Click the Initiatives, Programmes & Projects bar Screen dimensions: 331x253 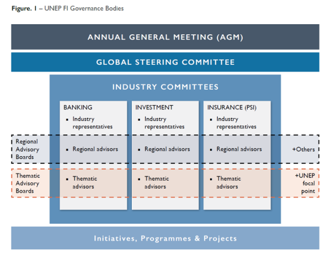point(165,238)
